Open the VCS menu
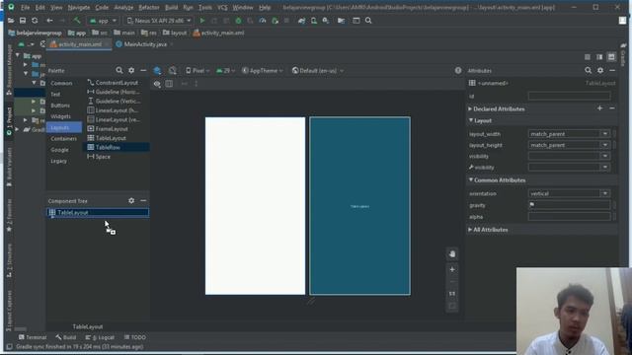Image resolution: width=632 pixels, height=355 pixels. 222,7
